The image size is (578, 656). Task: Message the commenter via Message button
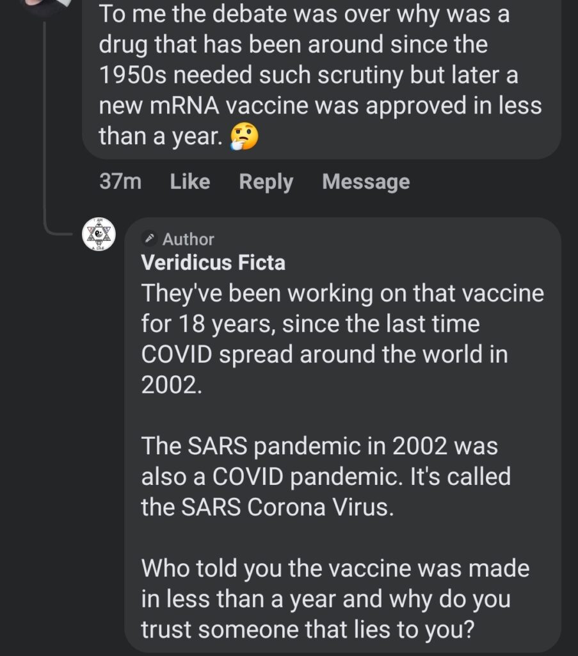(365, 181)
